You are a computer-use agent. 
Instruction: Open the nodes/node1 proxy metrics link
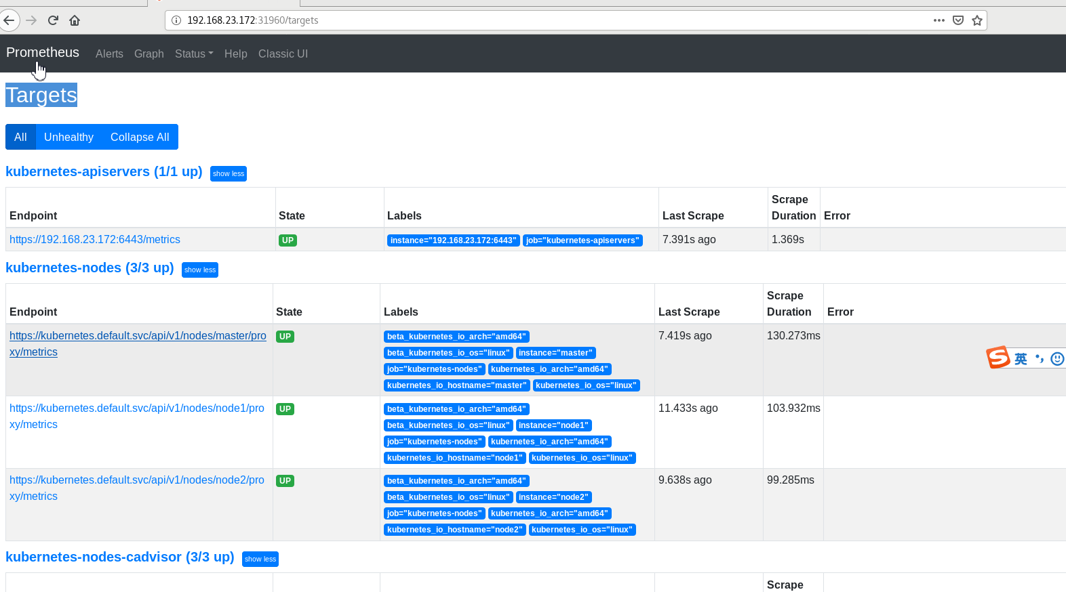(137, 417)
